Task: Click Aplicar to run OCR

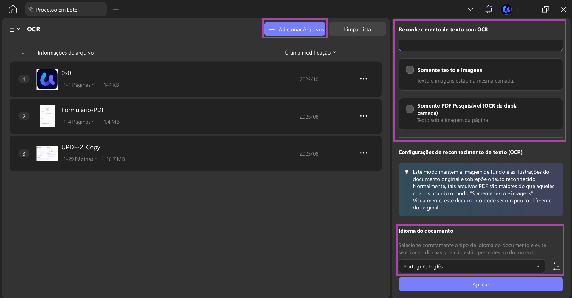Action: point(481,284)
